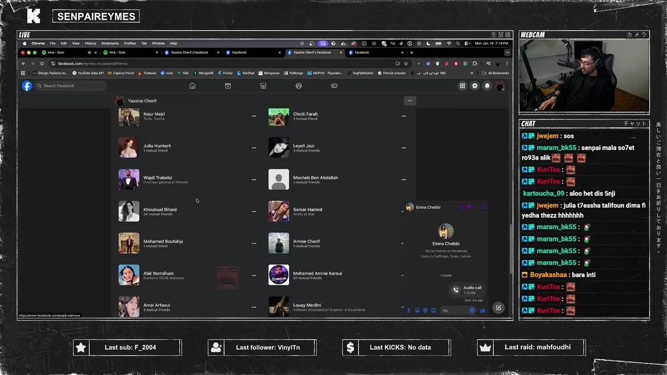Click the account profile avatar in the header
This screenshot has height=375, width=667.
tap(500, 86)
